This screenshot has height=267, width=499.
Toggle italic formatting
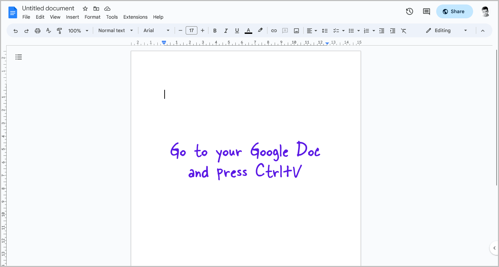[x=226, y=31]
